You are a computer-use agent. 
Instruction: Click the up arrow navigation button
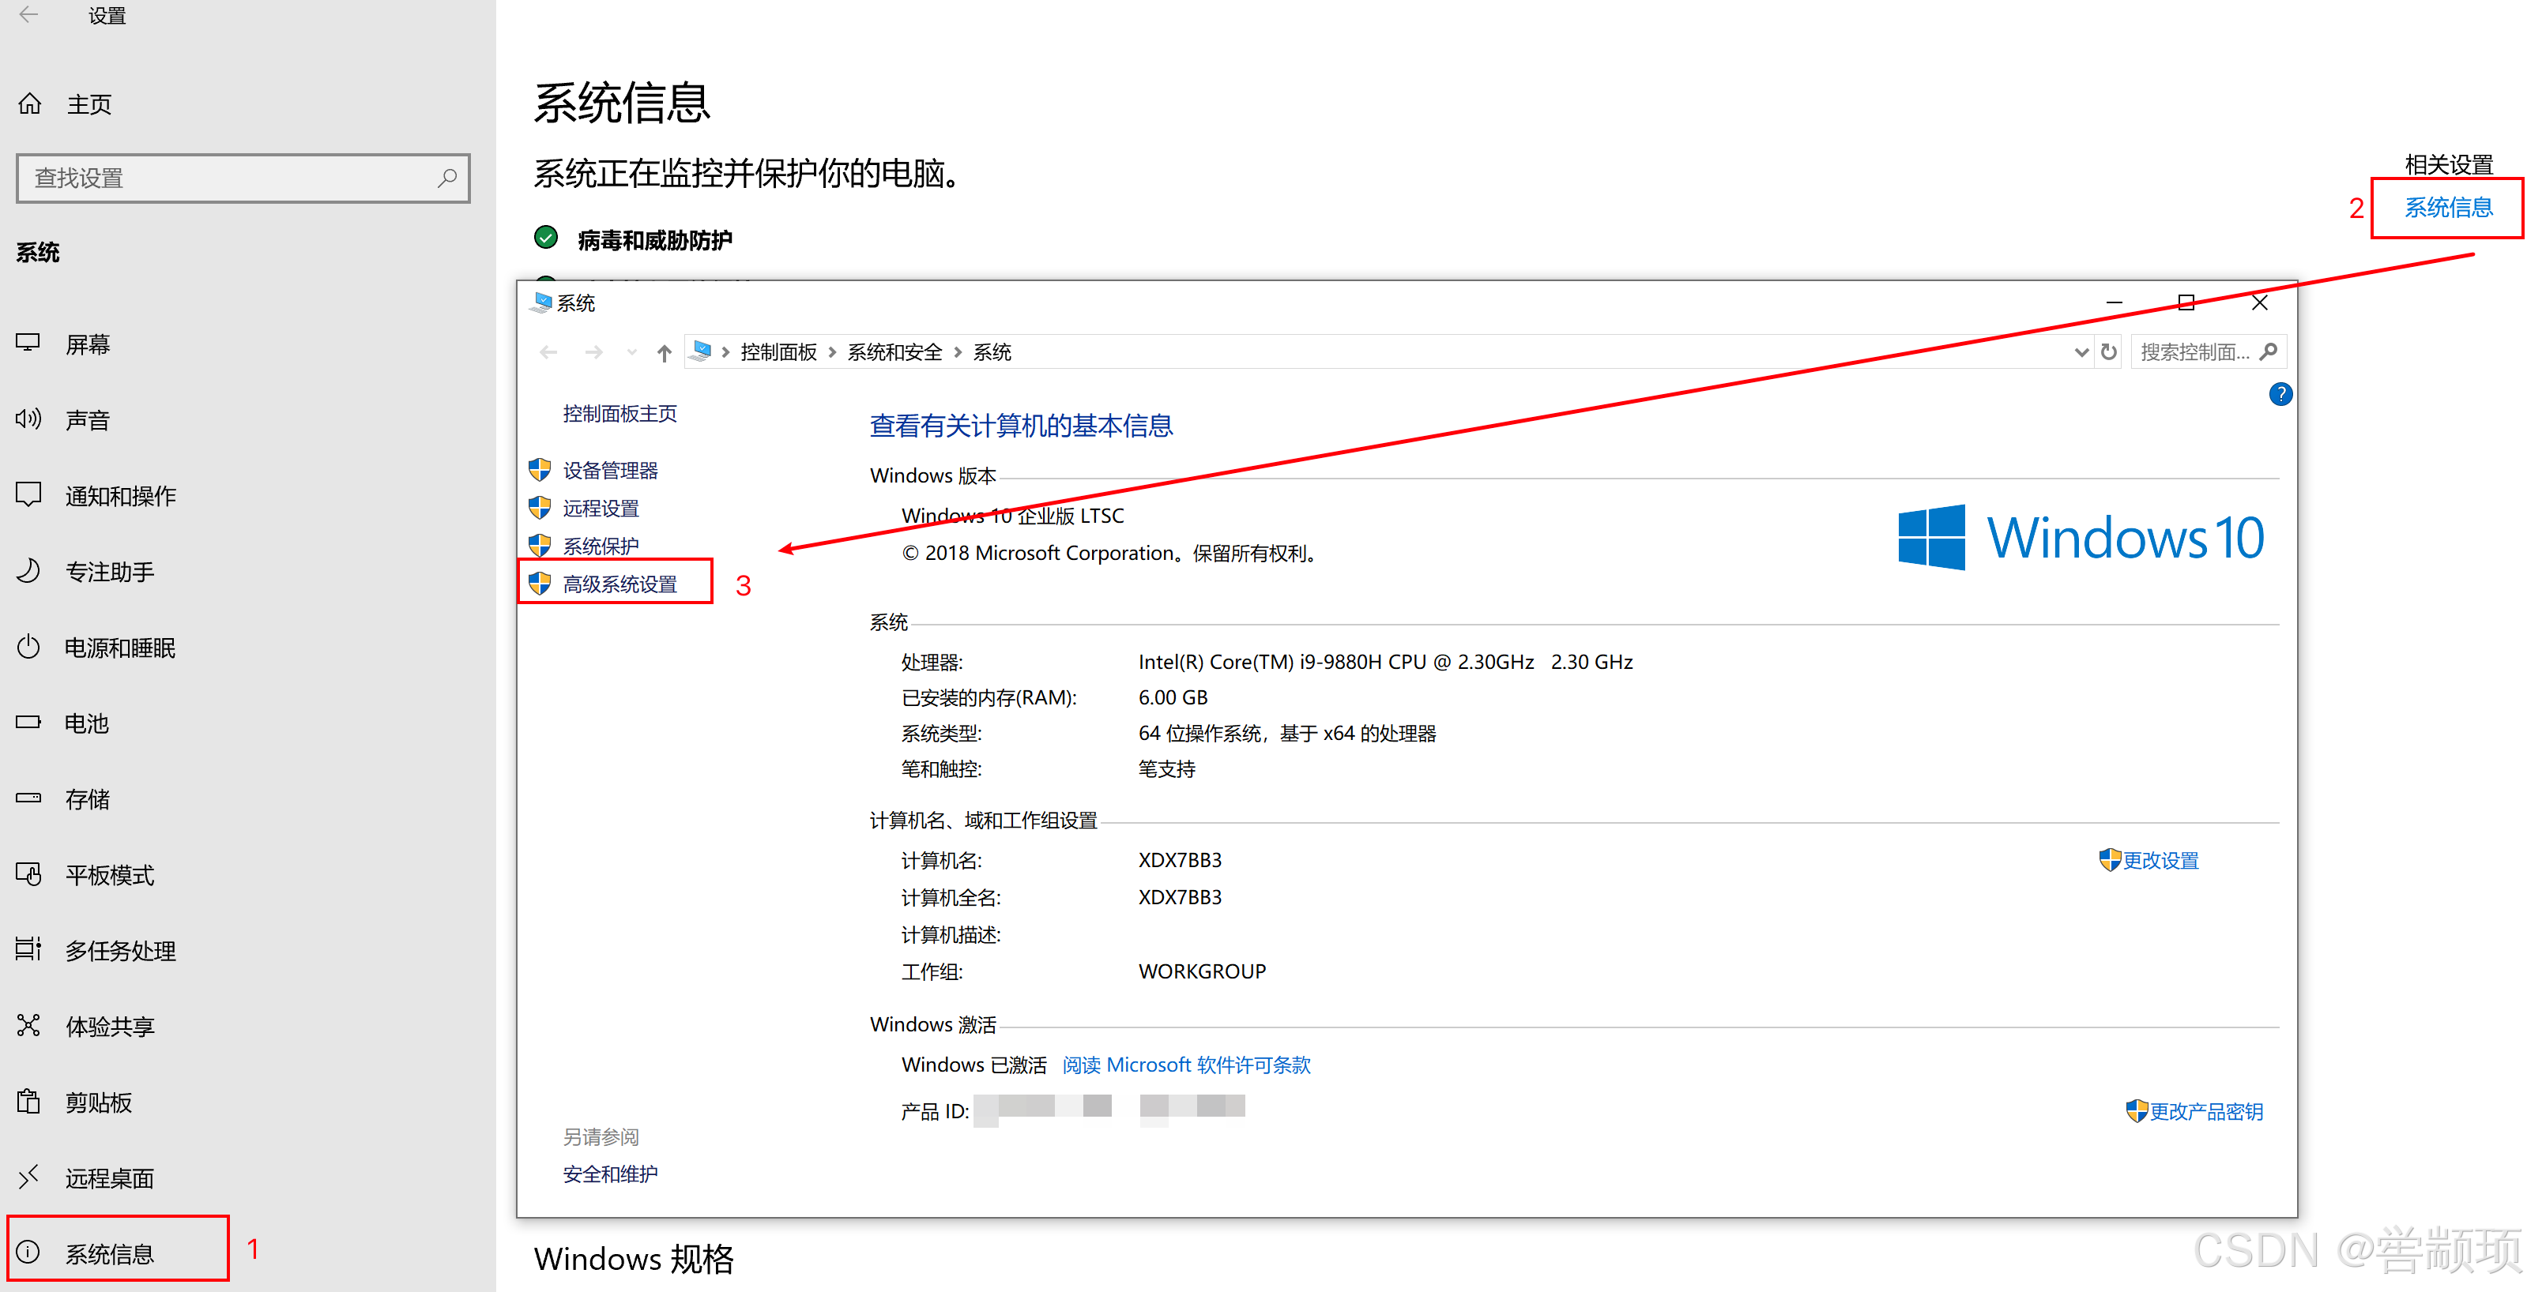tap(664, 353)
